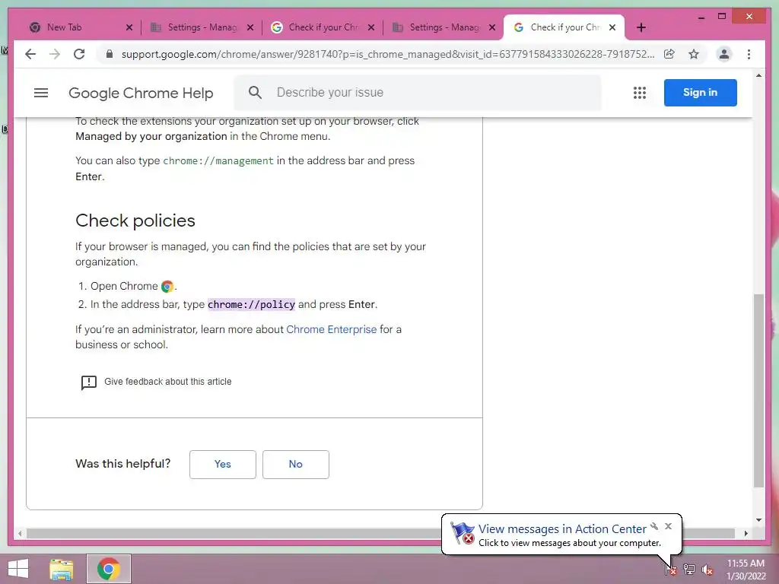
Task: Open View messages in Action Center
Action: 562,529
